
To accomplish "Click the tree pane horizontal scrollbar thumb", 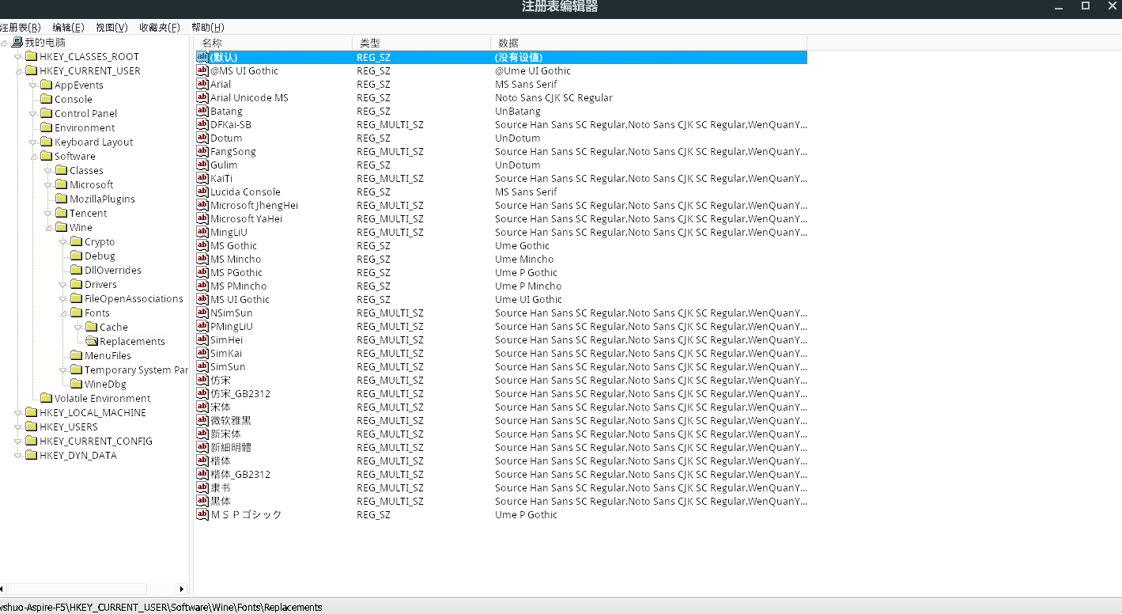I will 76,589.
